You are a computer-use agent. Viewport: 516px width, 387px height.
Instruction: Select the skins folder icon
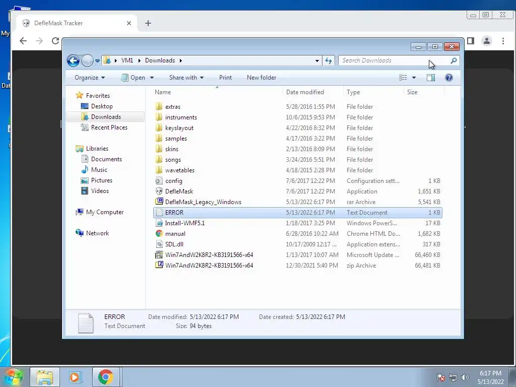tap(159, 149)
